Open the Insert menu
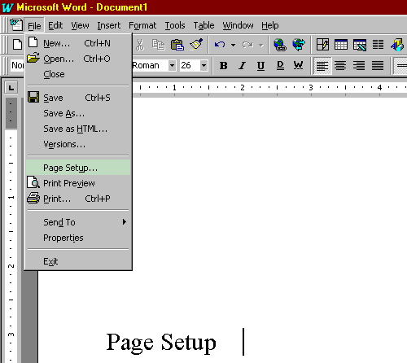 pos(109,25)
